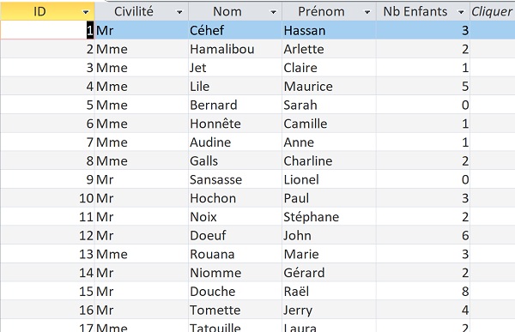Click the Tomette name cell

click(x=235, y=310)
